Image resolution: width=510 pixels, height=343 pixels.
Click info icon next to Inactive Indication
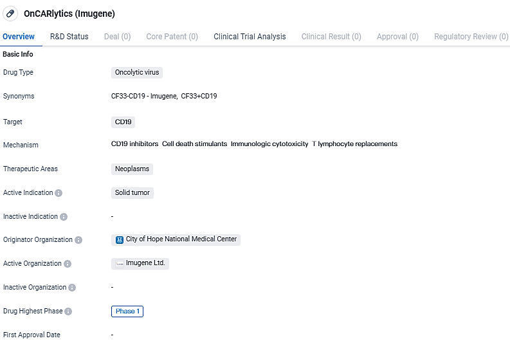click(64, 217)
